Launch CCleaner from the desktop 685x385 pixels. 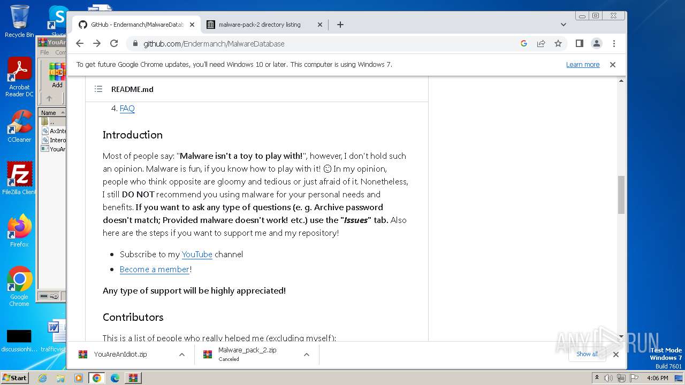tap(19, 126)
